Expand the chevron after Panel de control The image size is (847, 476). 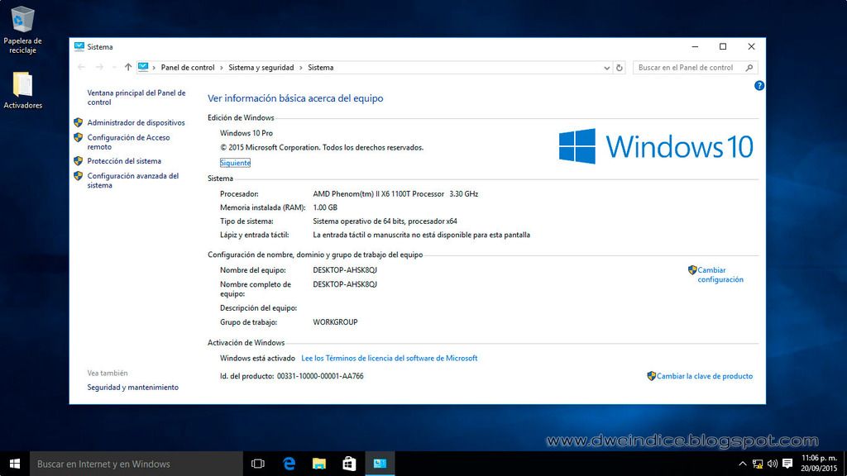(221, 68)
